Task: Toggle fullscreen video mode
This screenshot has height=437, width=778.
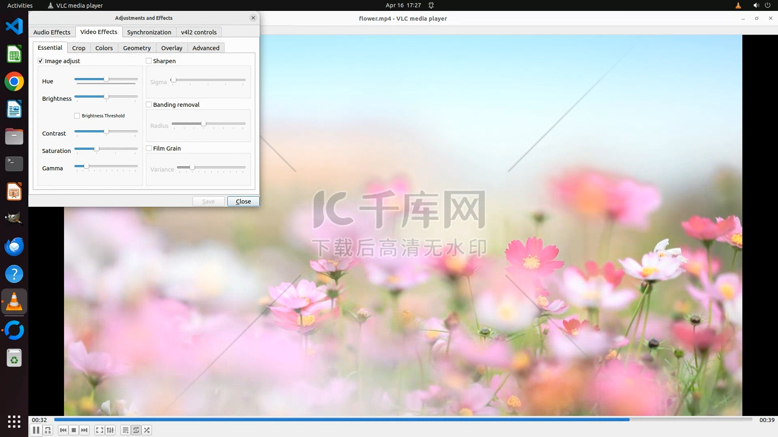Action: pos(99,430)
